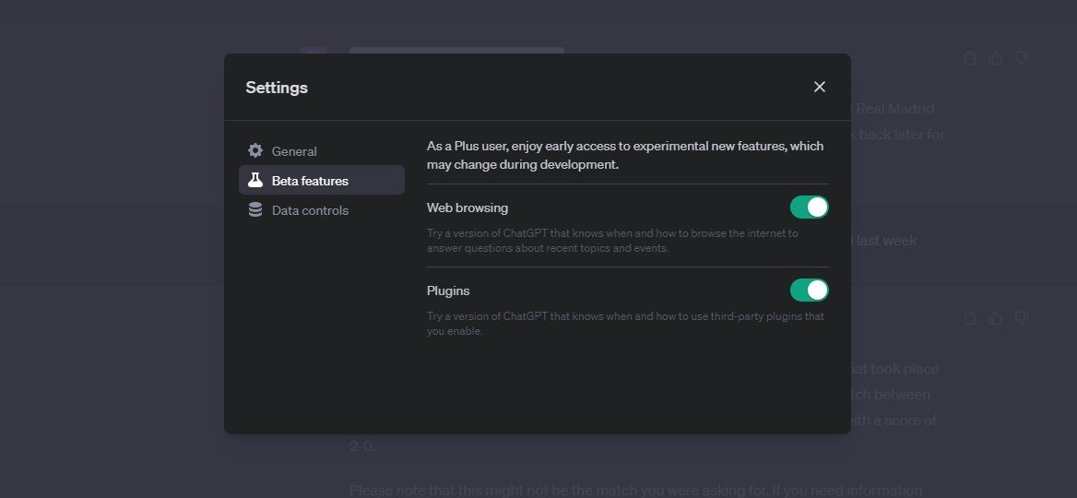Click the flask icon for Beta features
This screenshot has width=1077, height=498.
coord(255,180)
